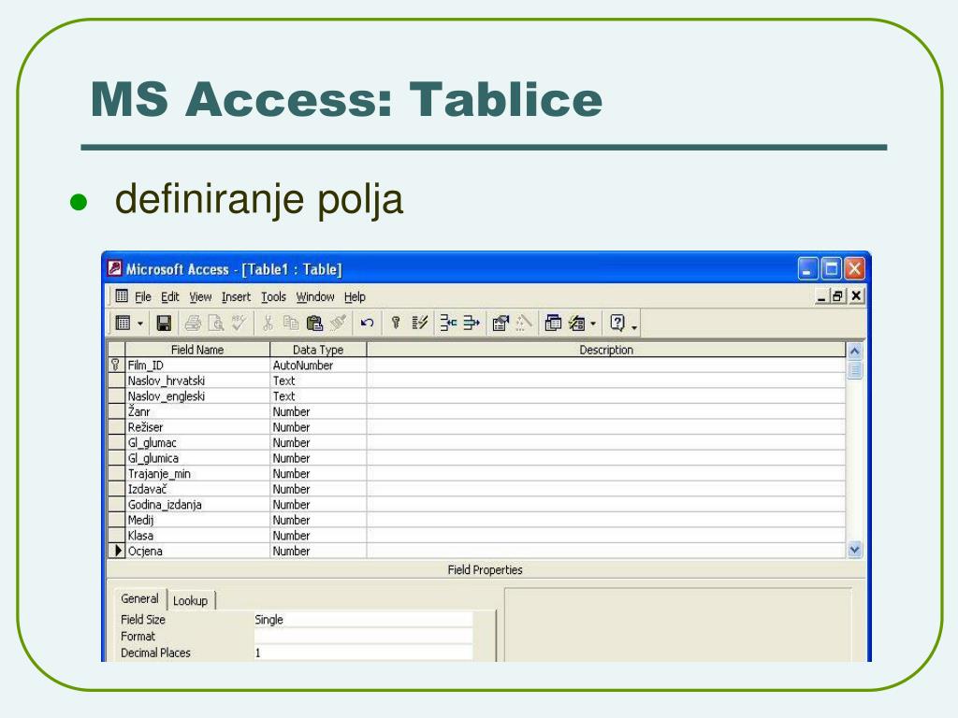Open toolbar options arrow after Help
The height and width of the screenshot is (718, 958).
634,327
